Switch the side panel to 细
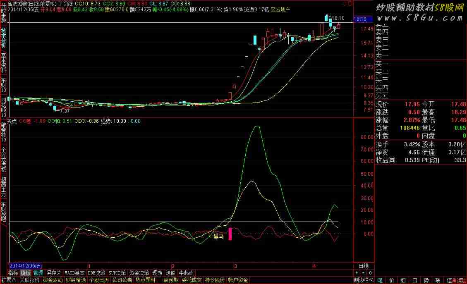467x284 pixels. [x=403, y=280]
